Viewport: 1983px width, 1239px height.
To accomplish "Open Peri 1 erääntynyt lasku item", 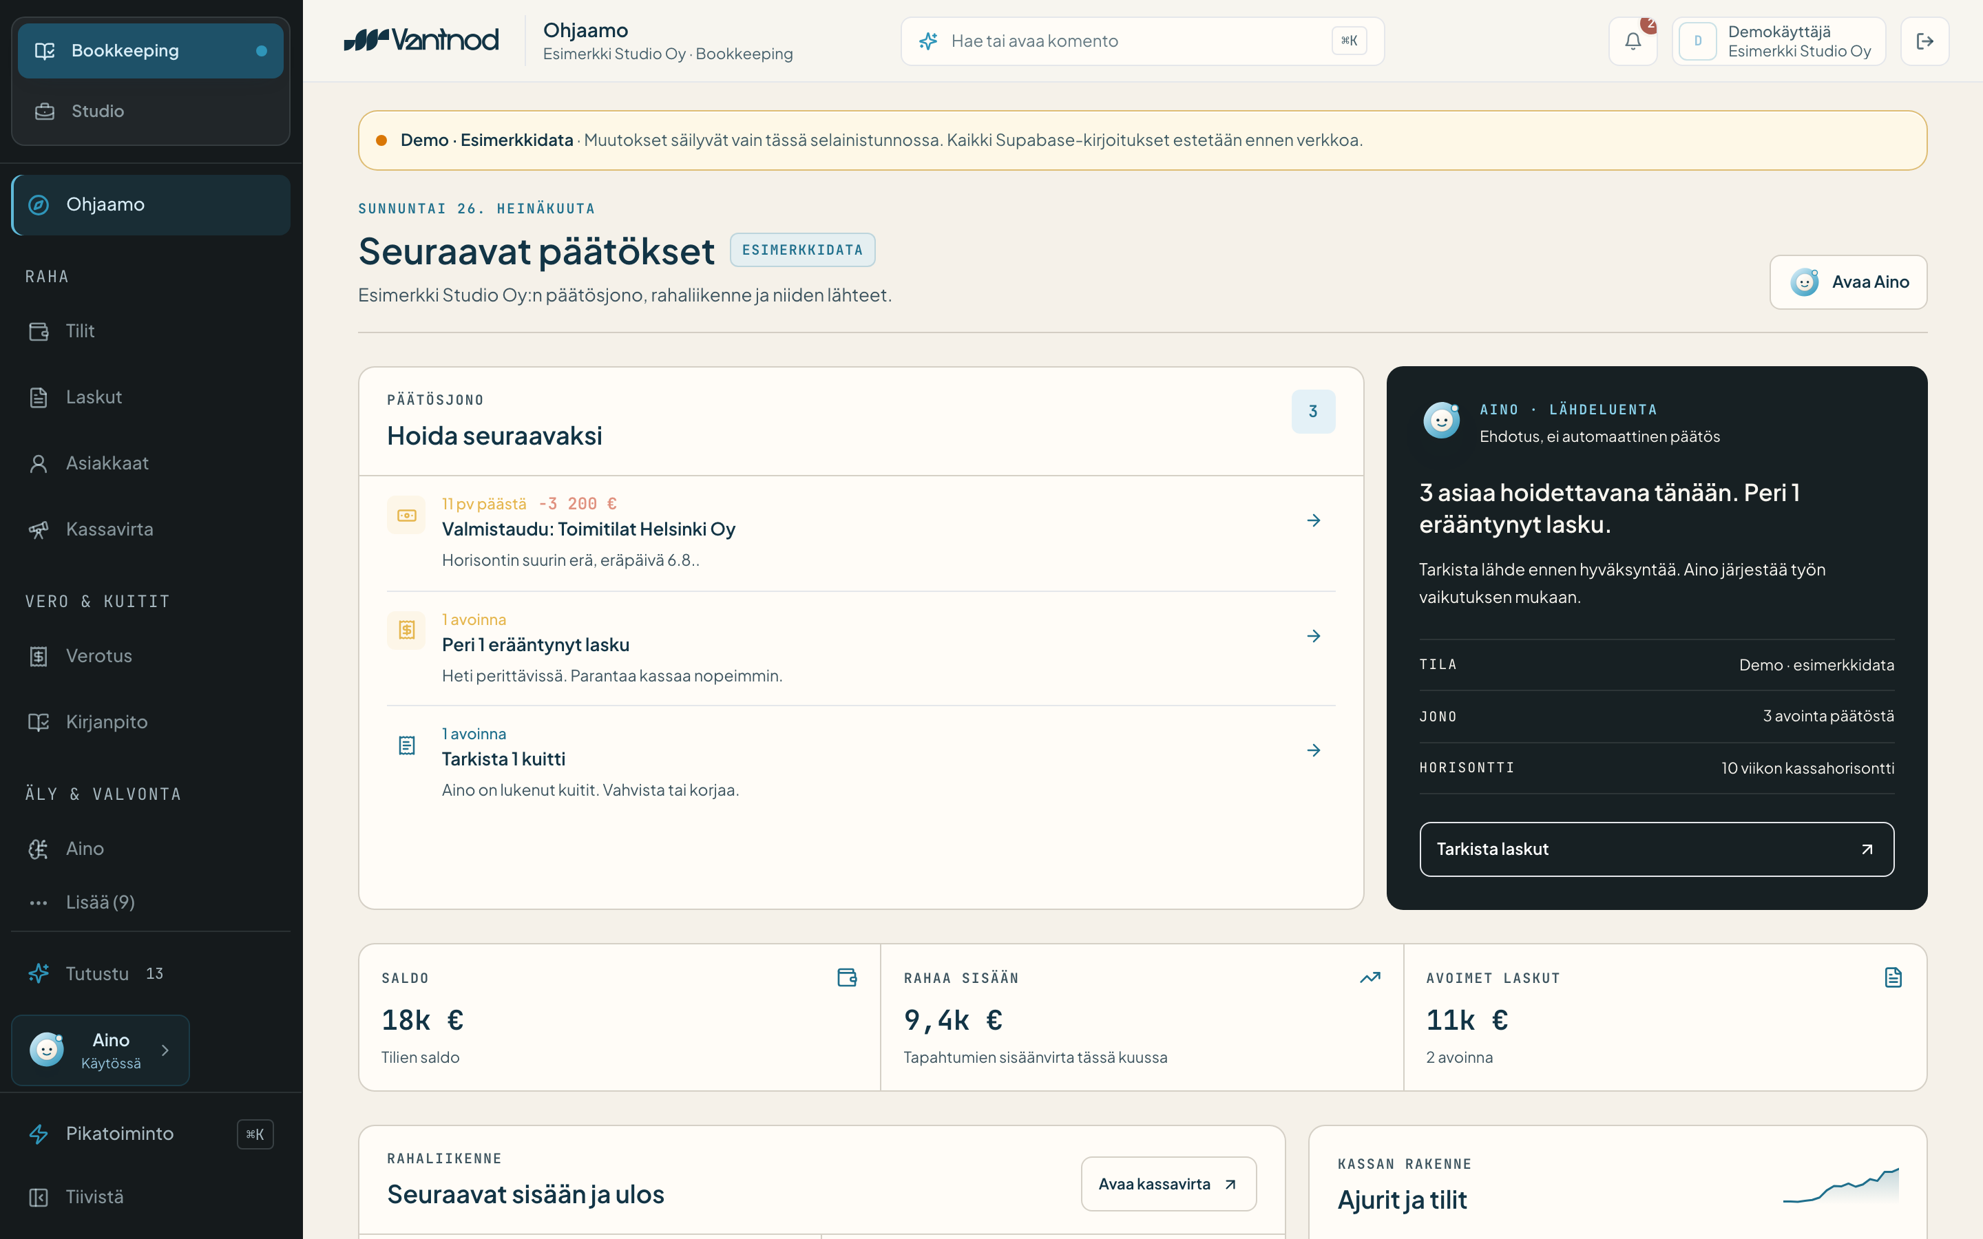I will (861, 647).
